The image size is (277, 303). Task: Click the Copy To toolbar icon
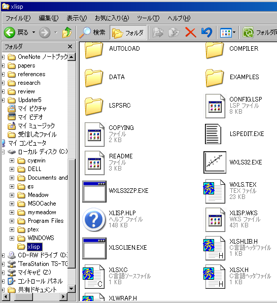tap(174, 32)
